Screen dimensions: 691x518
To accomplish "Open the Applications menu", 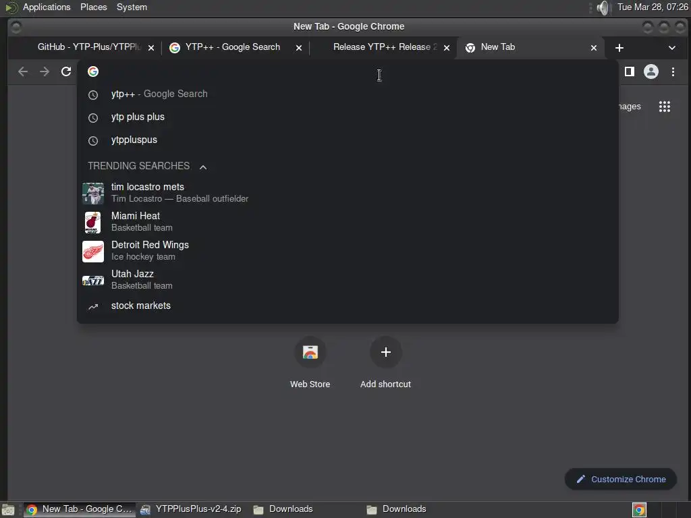I will [x=47, y=7].
